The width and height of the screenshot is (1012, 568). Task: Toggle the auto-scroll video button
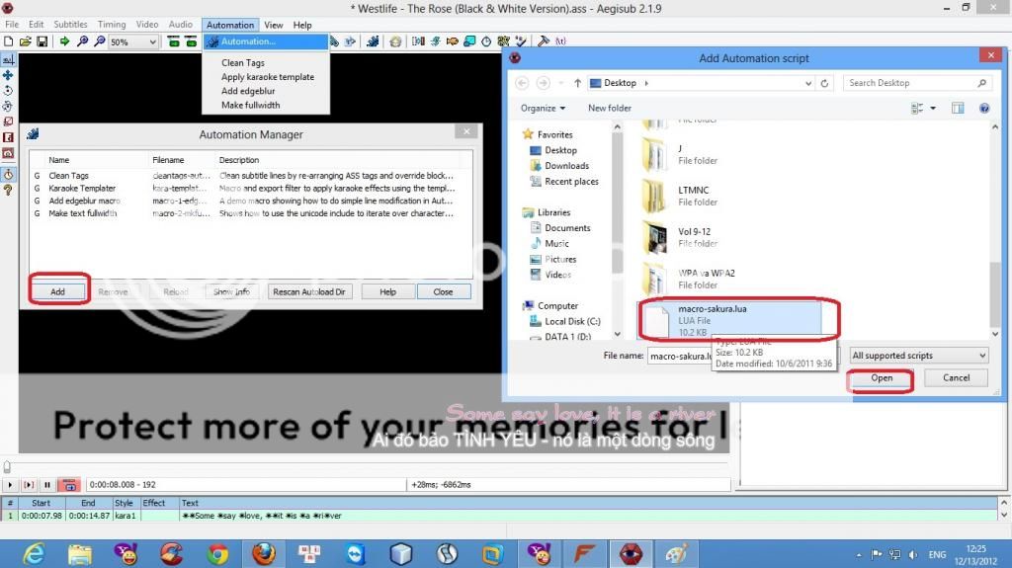[69, 485]
